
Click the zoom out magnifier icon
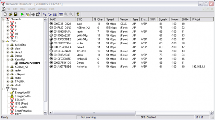(71, 14)
